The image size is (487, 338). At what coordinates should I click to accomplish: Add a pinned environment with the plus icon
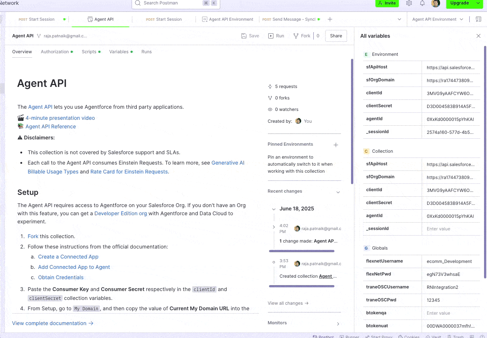tap(336, 145)
